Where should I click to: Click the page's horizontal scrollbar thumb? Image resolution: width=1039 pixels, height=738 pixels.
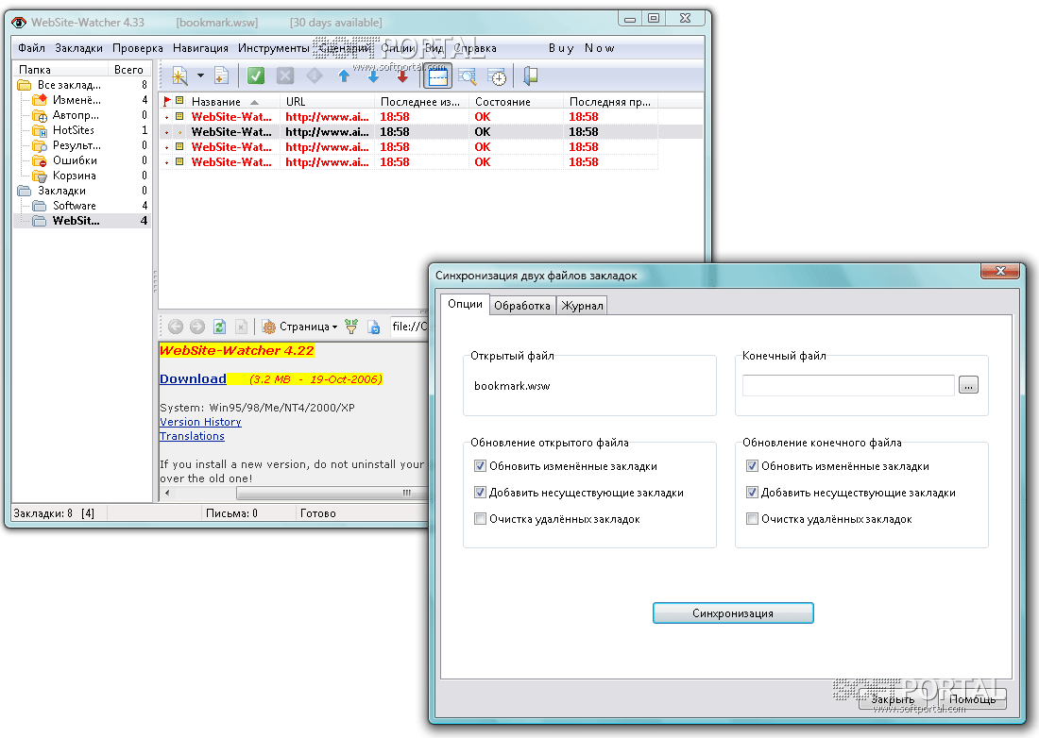click(x=333, y=494)
